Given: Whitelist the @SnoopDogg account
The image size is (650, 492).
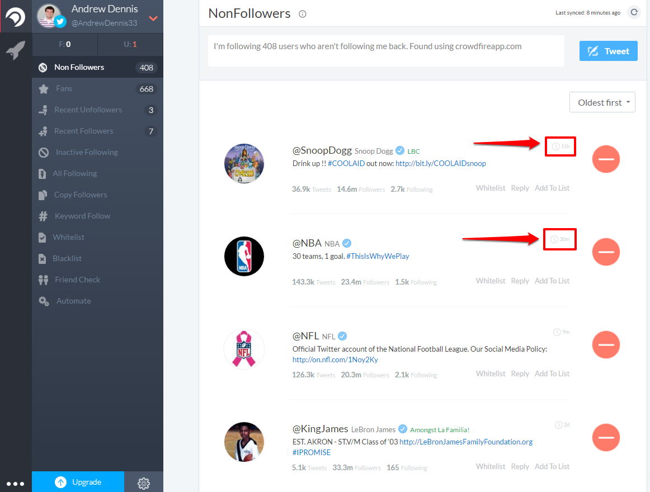Looking at the screenshot, I should click(491, 188).
